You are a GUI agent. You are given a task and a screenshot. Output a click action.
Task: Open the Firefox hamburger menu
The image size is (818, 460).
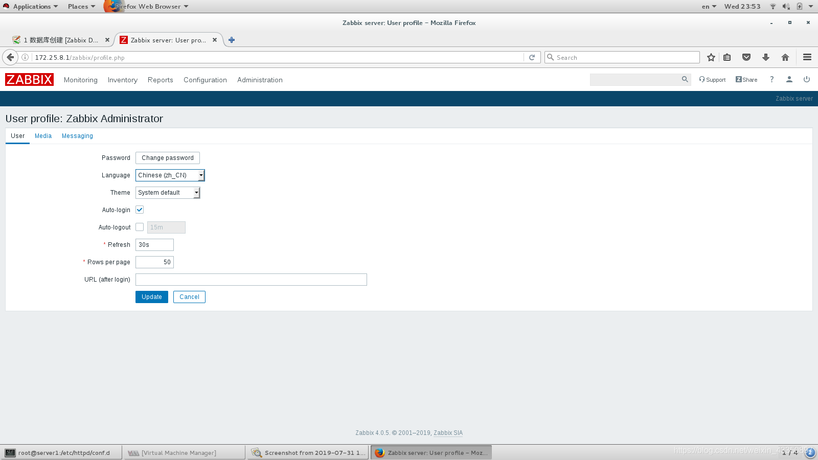(x=807, y=57)
